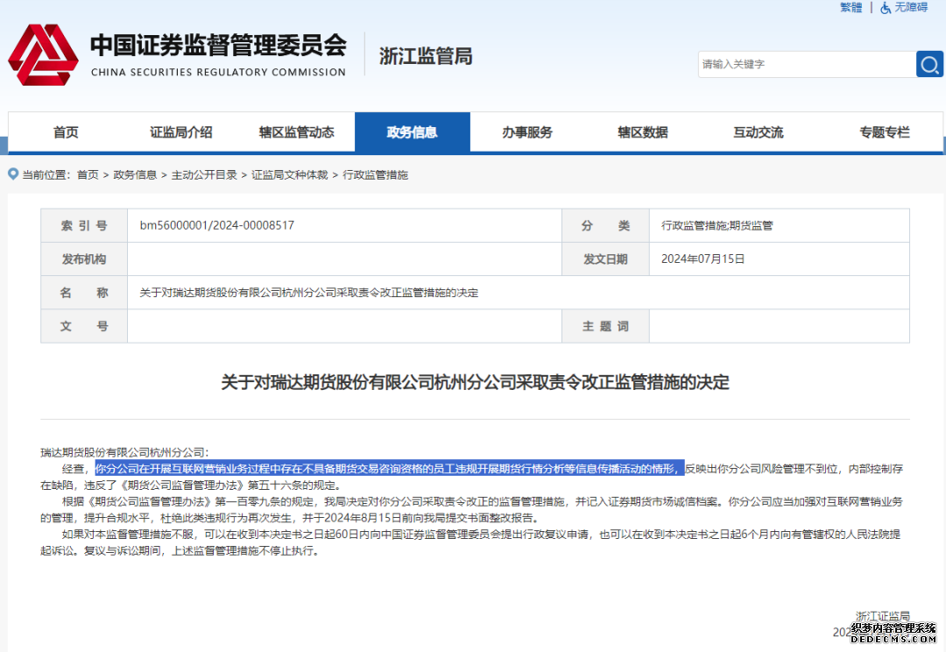
Task: Go to 政务信息 in the breadcrumb
Action: point(135,174)
